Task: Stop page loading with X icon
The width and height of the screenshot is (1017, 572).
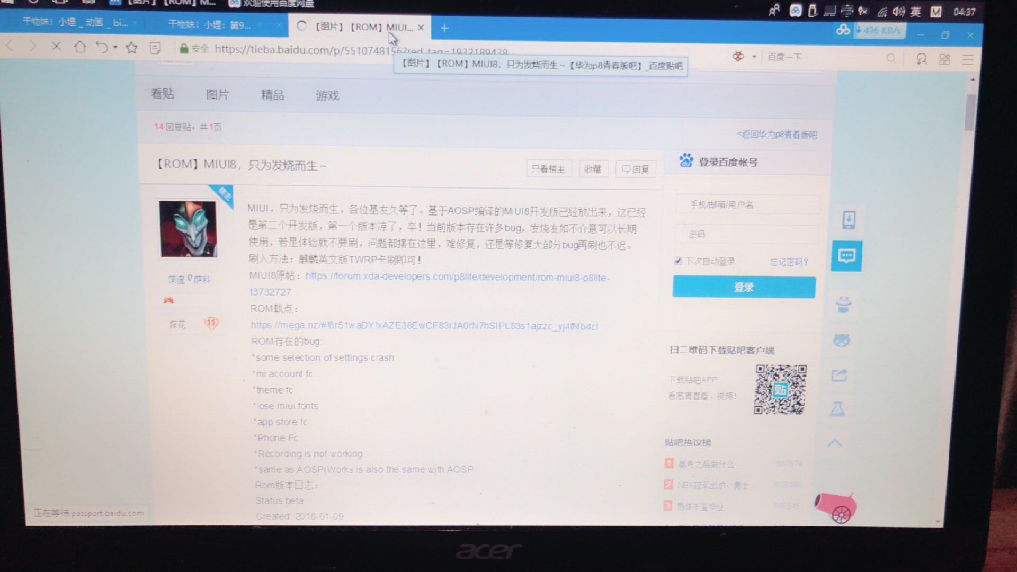Action: point(56,47)
